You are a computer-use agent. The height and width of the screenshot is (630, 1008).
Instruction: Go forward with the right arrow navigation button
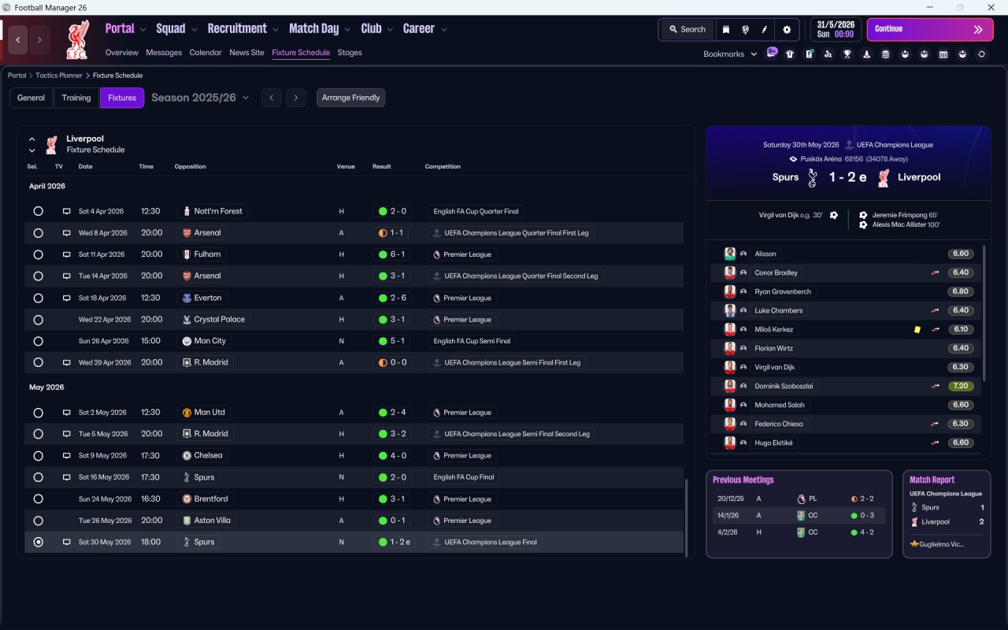point(39,40)
